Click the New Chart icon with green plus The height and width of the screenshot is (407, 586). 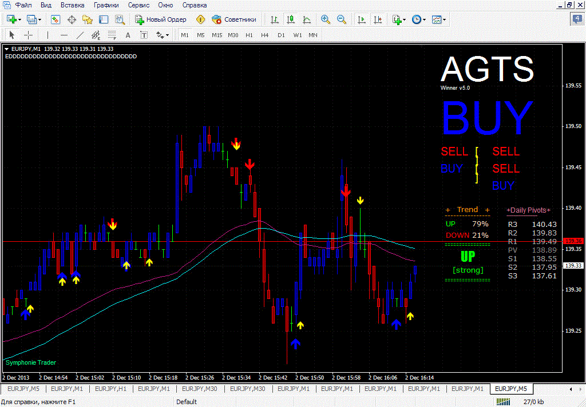pyautogui.click(x=11, y=19)
